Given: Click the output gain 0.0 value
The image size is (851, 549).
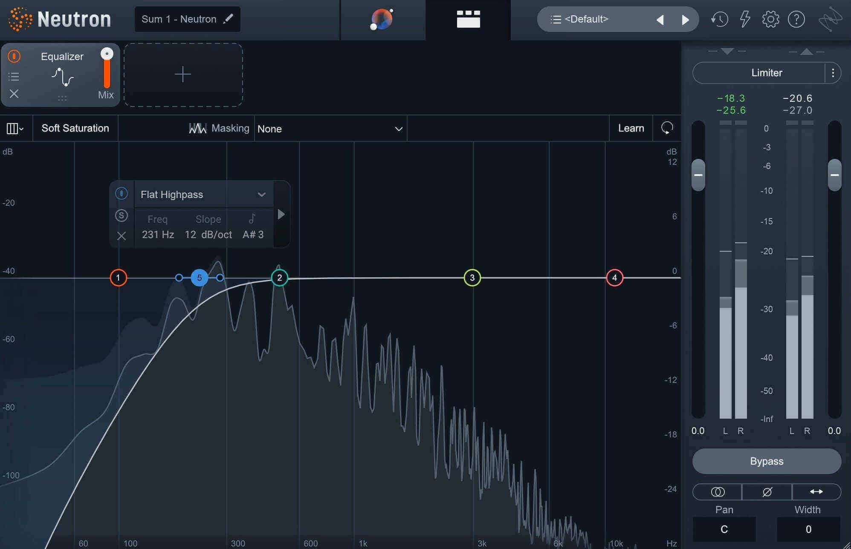Looking at the screenshot, I should point(834,431).
